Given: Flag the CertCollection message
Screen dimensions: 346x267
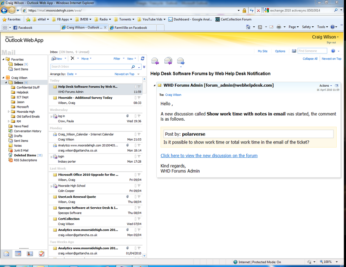Looking at the screenshot, I should [139, 219].
